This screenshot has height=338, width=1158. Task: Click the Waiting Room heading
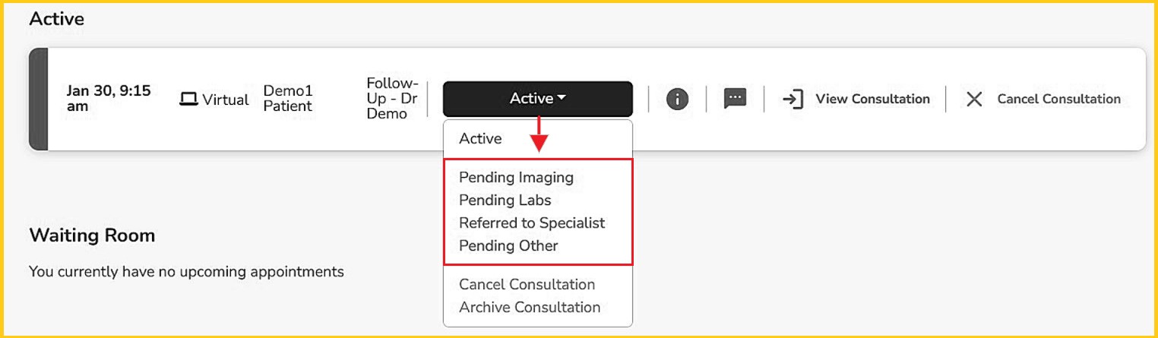(92, 235)
